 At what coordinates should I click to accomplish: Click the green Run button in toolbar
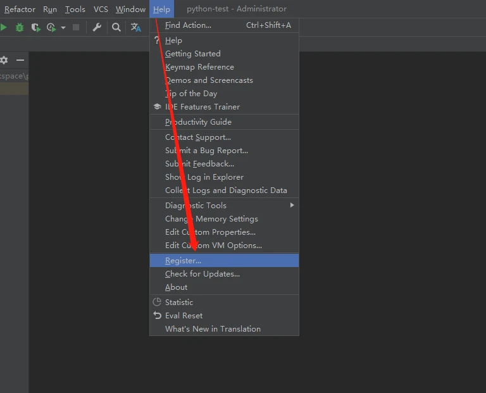click(x=4, y=27)
